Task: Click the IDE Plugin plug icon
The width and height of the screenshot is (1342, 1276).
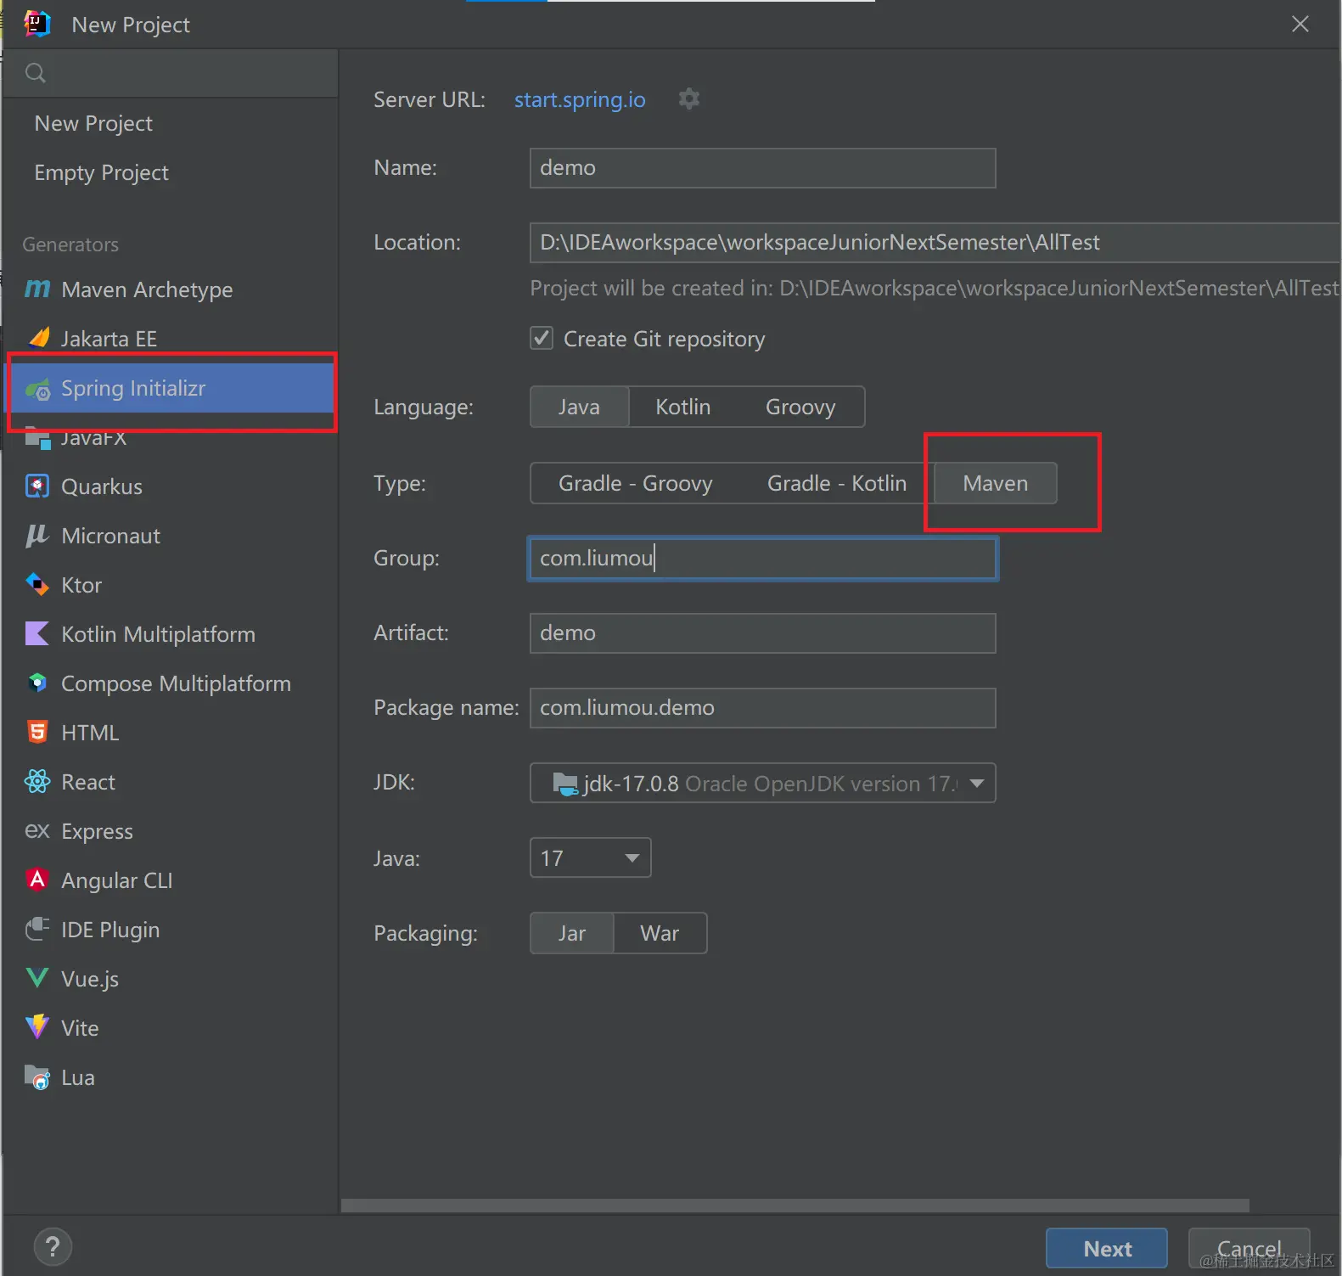Action: (x=37, y=929)
